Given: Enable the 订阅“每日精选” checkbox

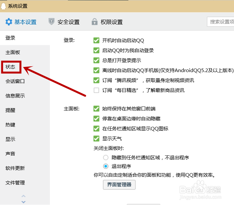Looking at the screenshot, I should pyautogui.click(x=96, y=90).
